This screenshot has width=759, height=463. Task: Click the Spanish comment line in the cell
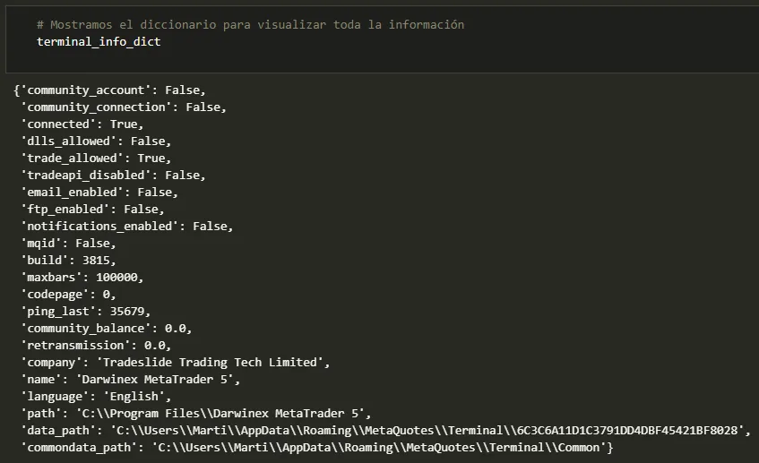[x=250, y=25]
